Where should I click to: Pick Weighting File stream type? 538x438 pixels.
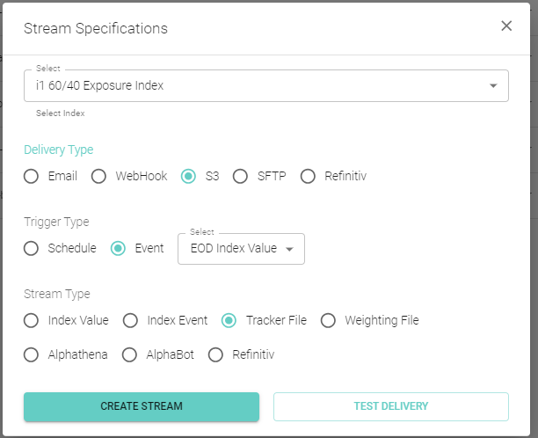click(328, 320)
